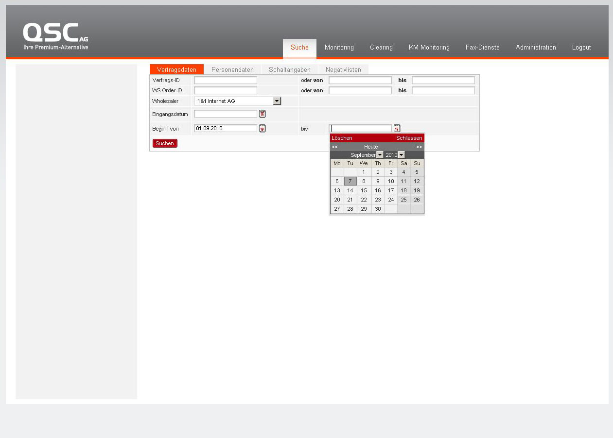613x438 pixels.
Task: Select day 3 in the calendar
Action: pos(391,172)
